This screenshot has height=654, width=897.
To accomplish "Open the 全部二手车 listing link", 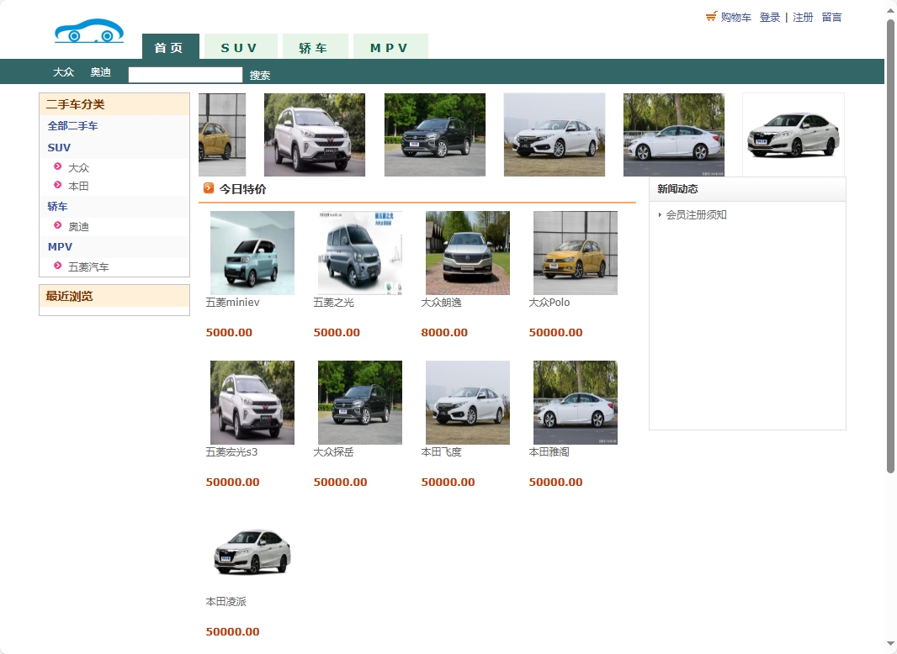I will click(72, 125).
